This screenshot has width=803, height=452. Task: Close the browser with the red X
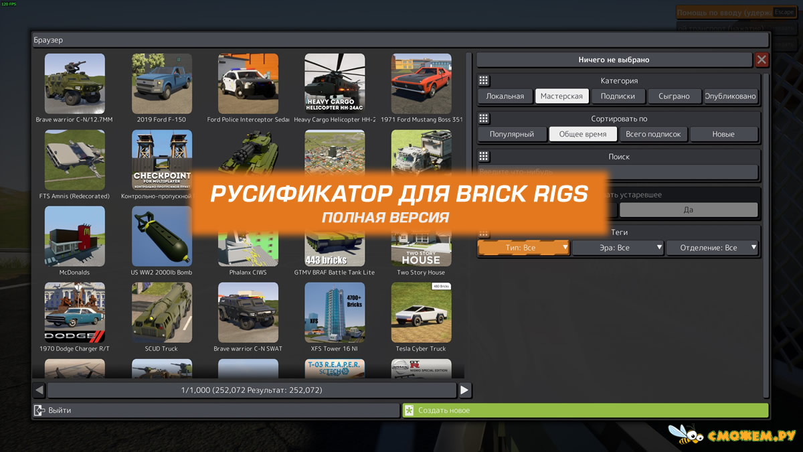pos(762,60)
